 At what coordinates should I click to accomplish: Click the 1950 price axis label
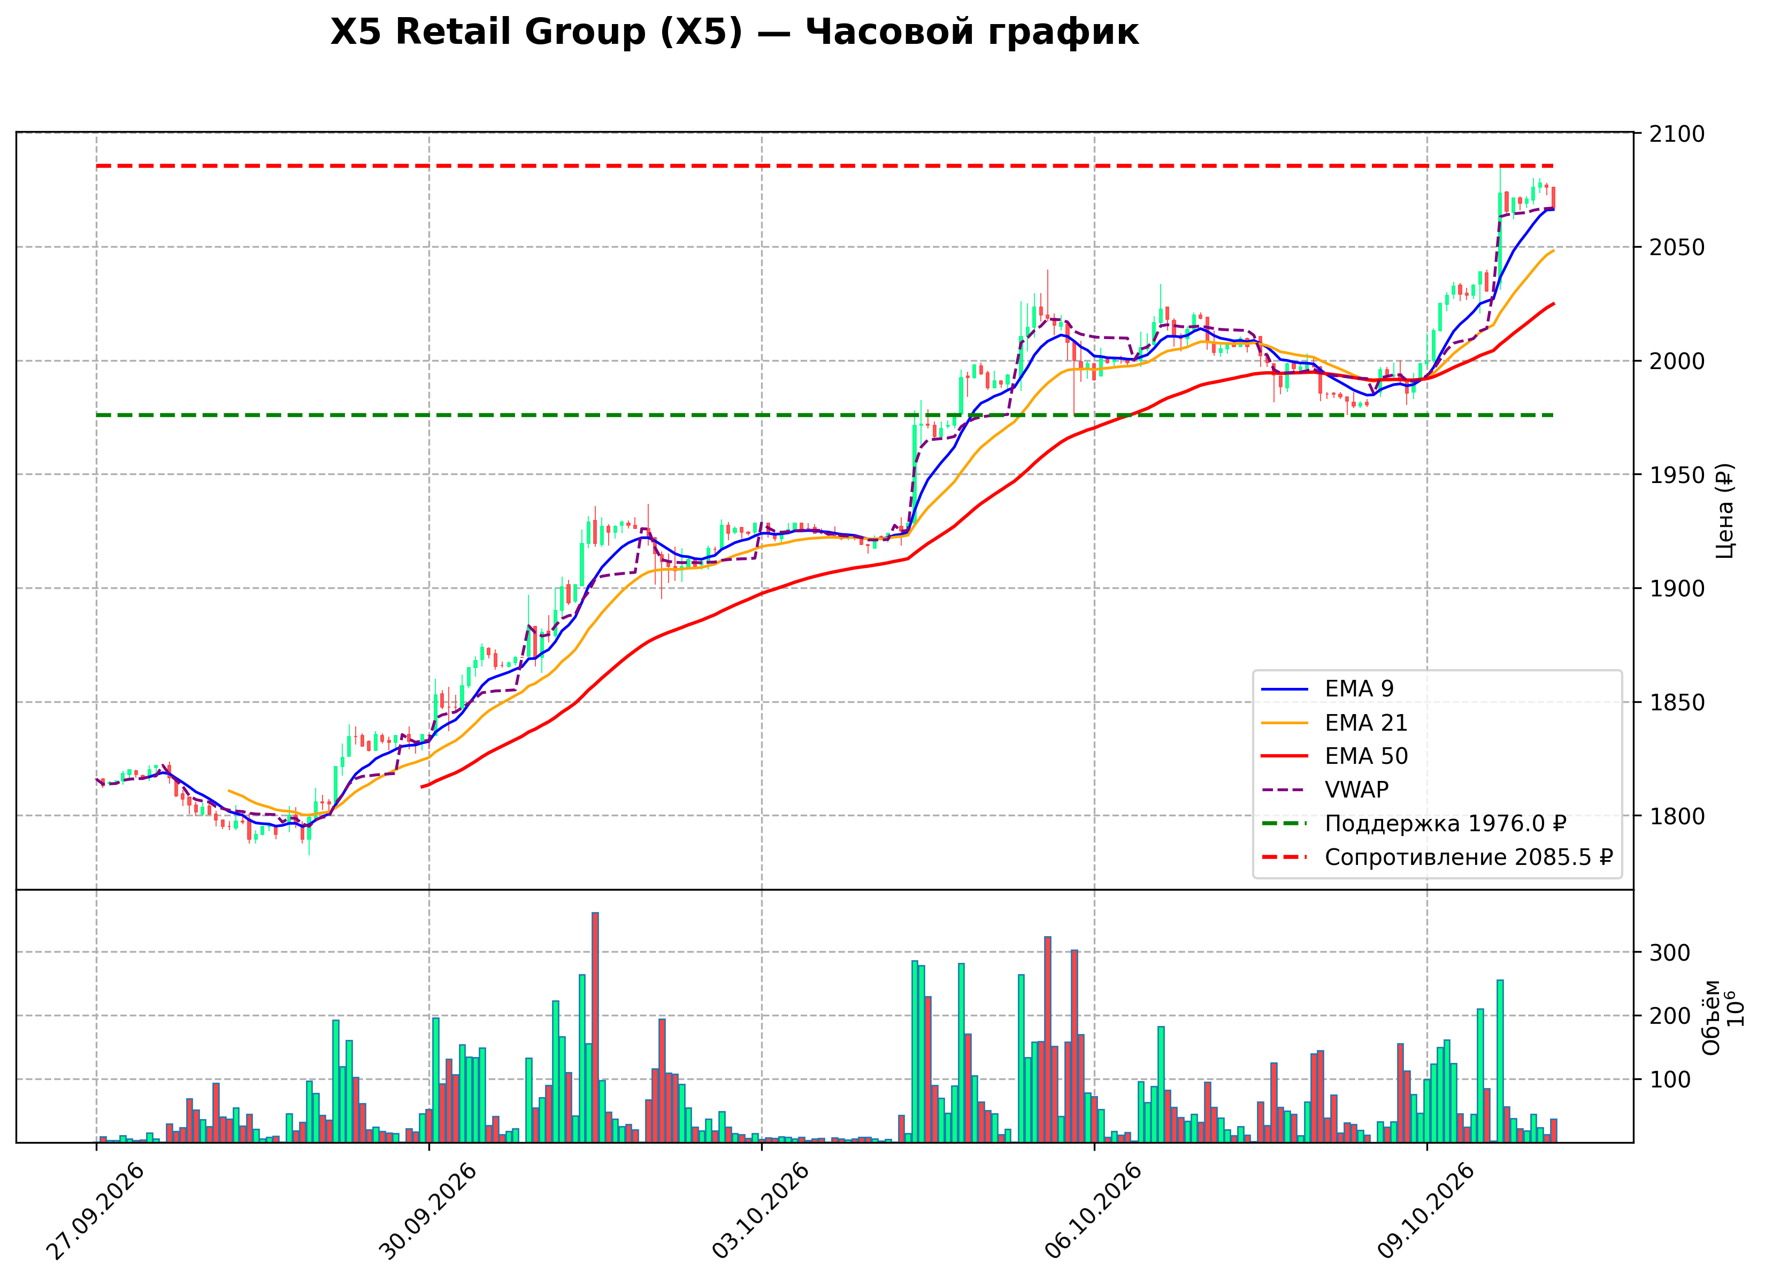coord(1678,474)
